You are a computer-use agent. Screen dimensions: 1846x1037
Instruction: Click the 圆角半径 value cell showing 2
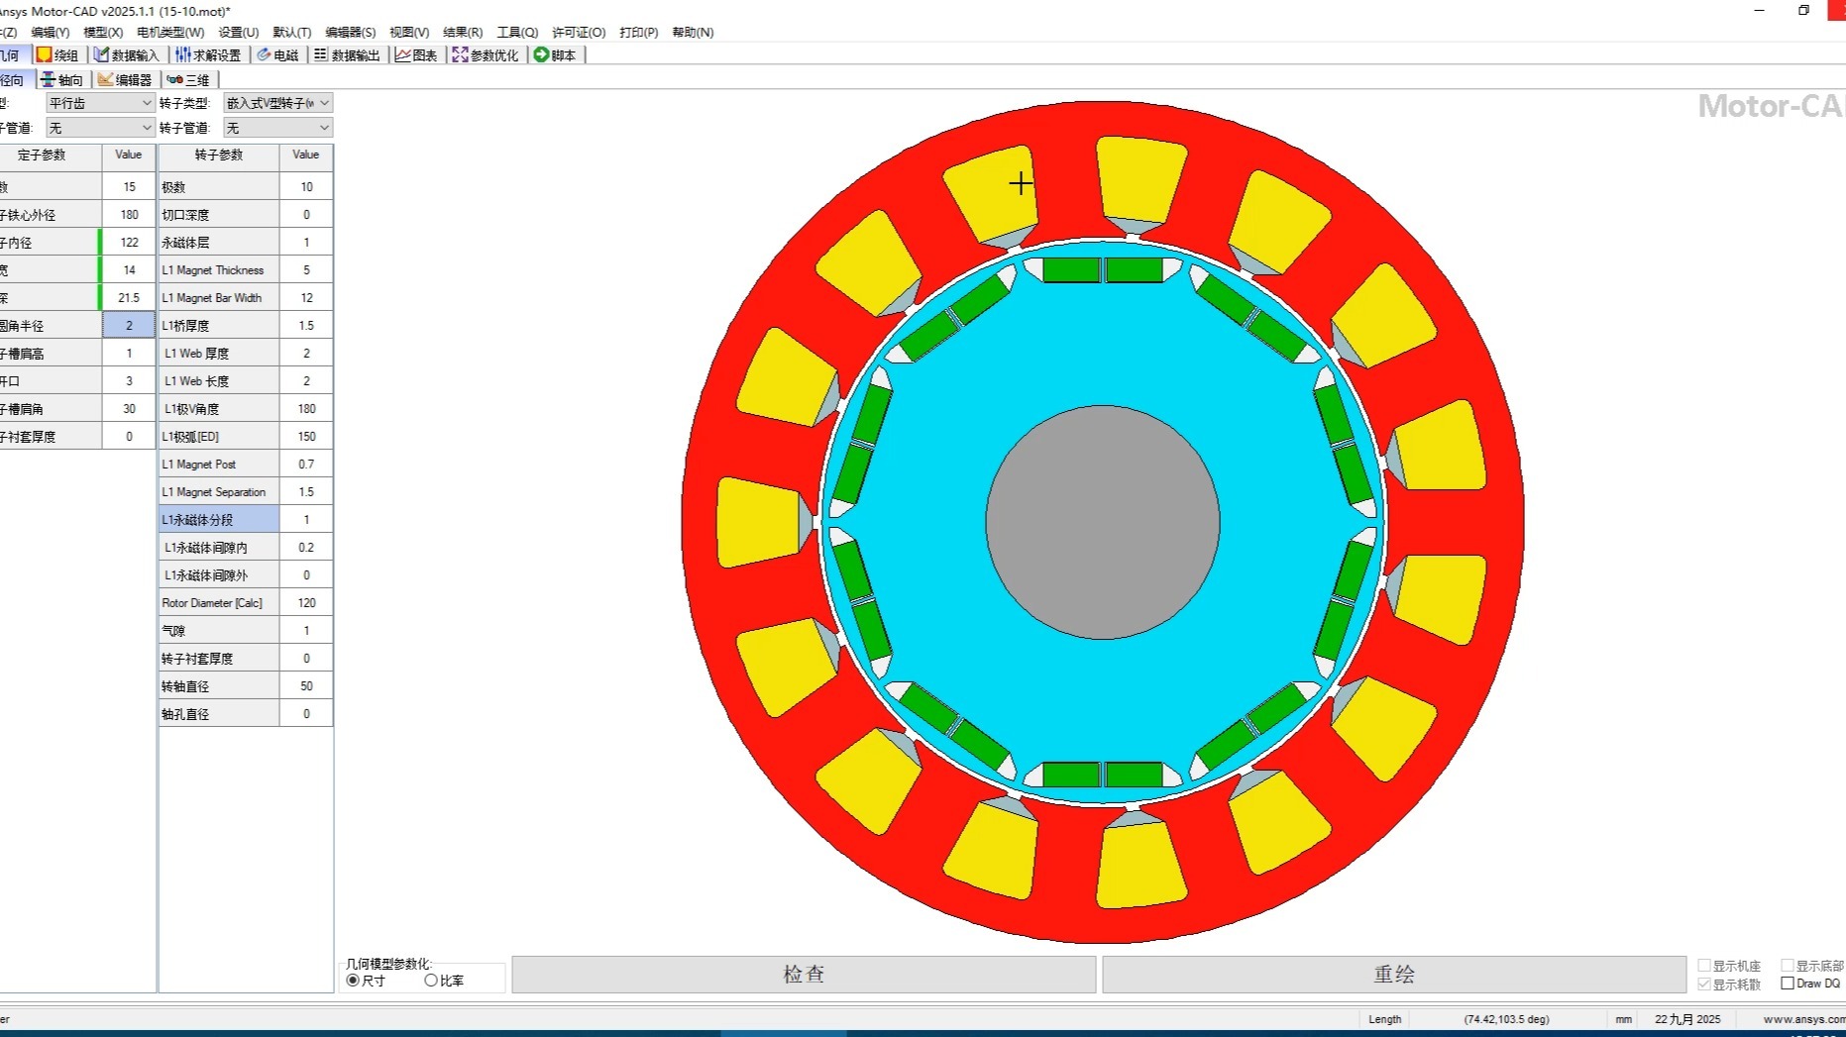click(x=129, y=326)
